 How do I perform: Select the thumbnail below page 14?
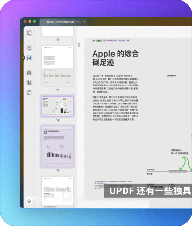[x=58, y=192]
